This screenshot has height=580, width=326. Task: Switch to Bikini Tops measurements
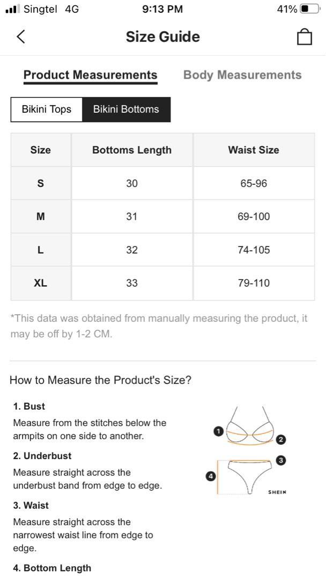pyautogui.click(x=47, y=110)
